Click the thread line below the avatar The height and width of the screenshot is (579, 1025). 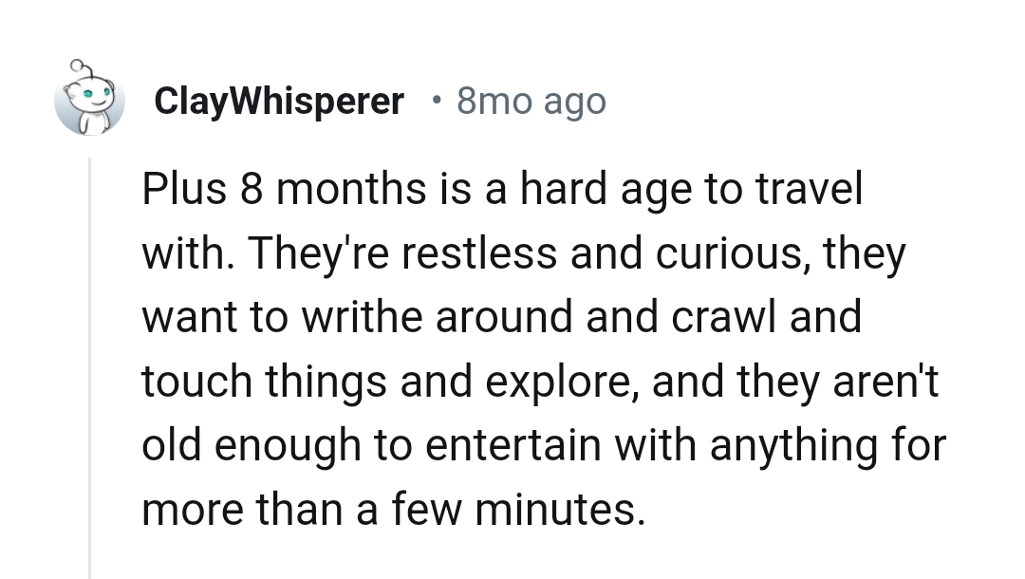(90, 361)
